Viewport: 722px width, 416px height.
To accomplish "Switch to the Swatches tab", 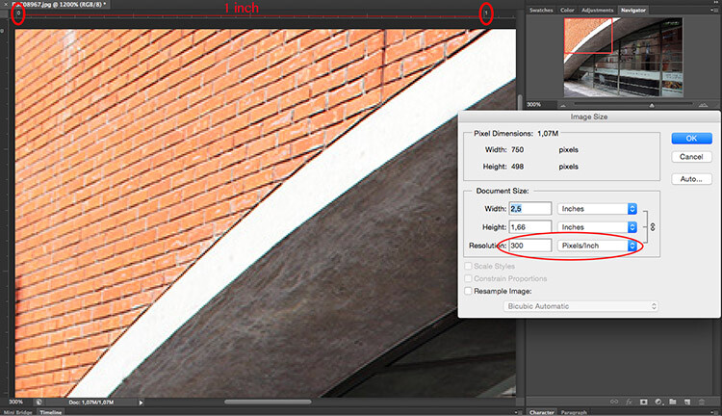I will [542, 10].
